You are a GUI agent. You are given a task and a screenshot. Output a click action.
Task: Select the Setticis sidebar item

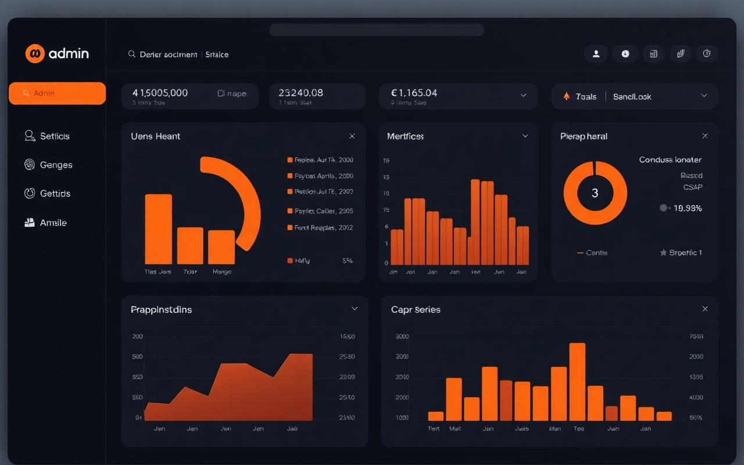point(47,136)
